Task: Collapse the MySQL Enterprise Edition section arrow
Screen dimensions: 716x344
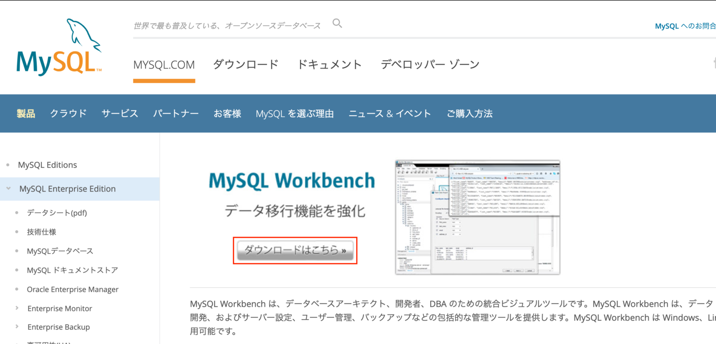Action: [8, 189]
